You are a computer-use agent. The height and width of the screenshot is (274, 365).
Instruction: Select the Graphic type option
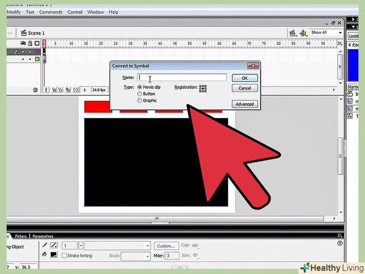139,100
